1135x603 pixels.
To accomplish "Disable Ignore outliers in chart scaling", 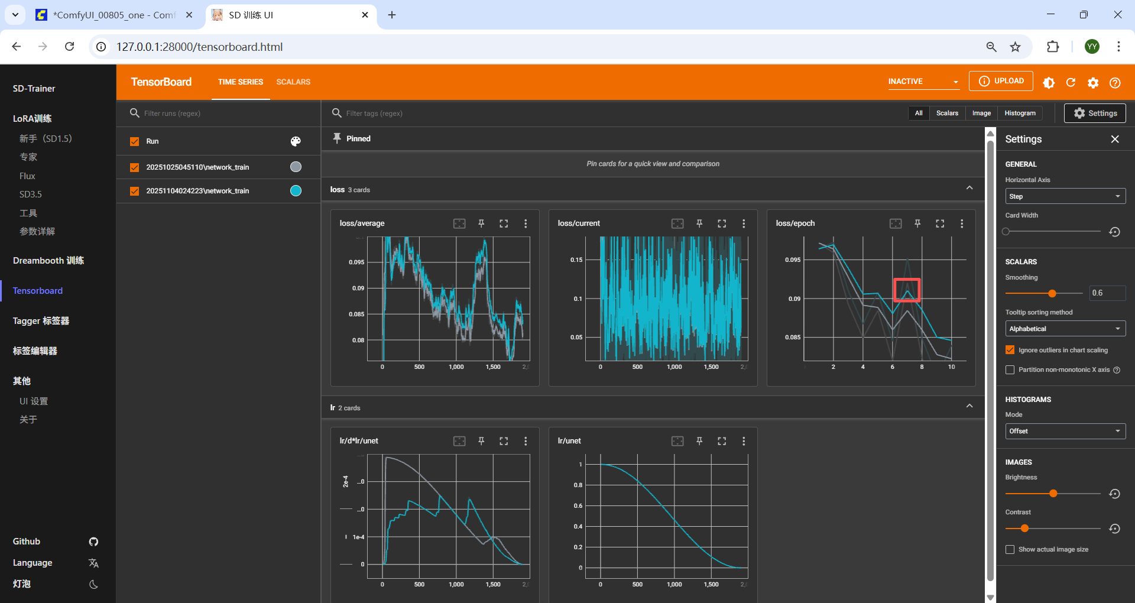I will pos(1010,350).
